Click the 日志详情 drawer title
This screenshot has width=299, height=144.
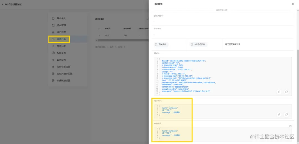click(158, 4)
